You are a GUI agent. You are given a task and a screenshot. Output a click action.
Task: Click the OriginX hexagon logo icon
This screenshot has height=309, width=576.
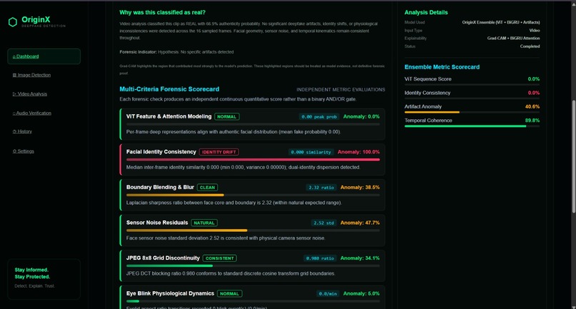click(13, 22)
